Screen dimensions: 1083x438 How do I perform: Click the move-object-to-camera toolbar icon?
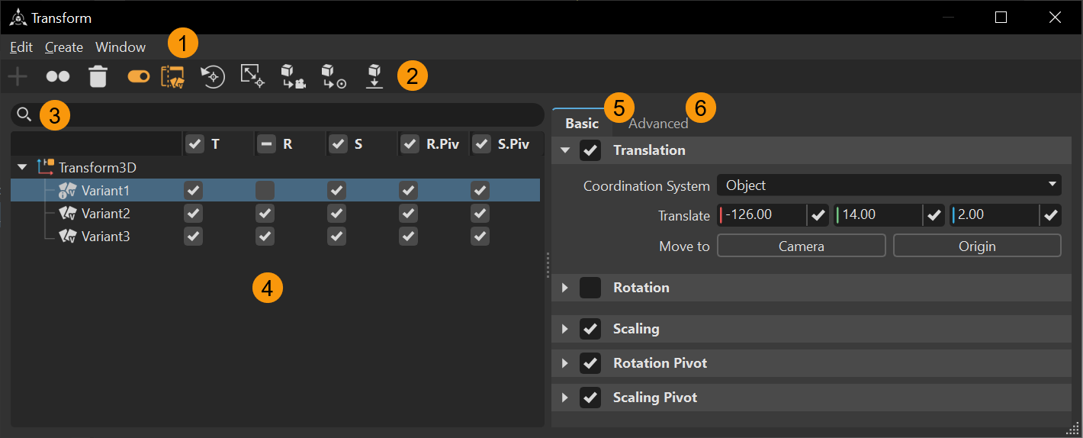(293, 76)
